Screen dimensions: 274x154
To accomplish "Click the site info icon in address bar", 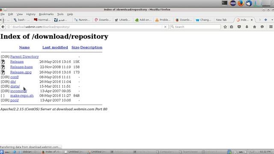I will point(9,27).
